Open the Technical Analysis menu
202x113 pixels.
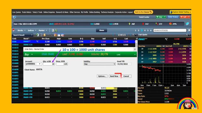tap(107, 12)
